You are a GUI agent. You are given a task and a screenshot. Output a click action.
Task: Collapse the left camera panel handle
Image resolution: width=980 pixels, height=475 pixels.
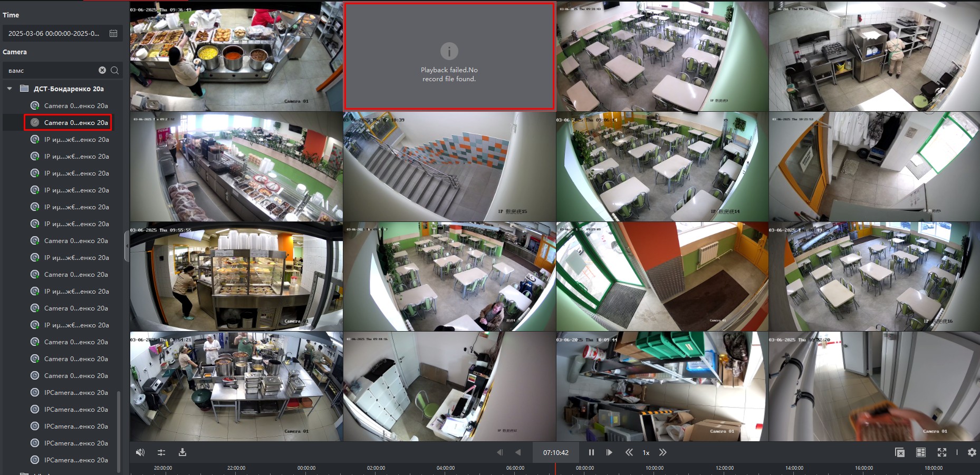point(127,245)
